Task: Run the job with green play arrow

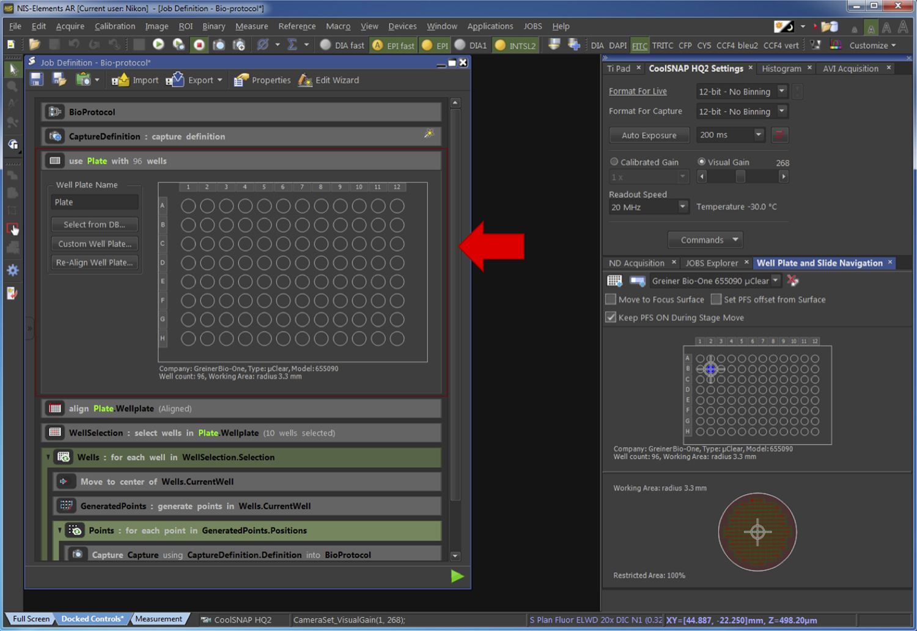Action: click(x=457, y=576)
